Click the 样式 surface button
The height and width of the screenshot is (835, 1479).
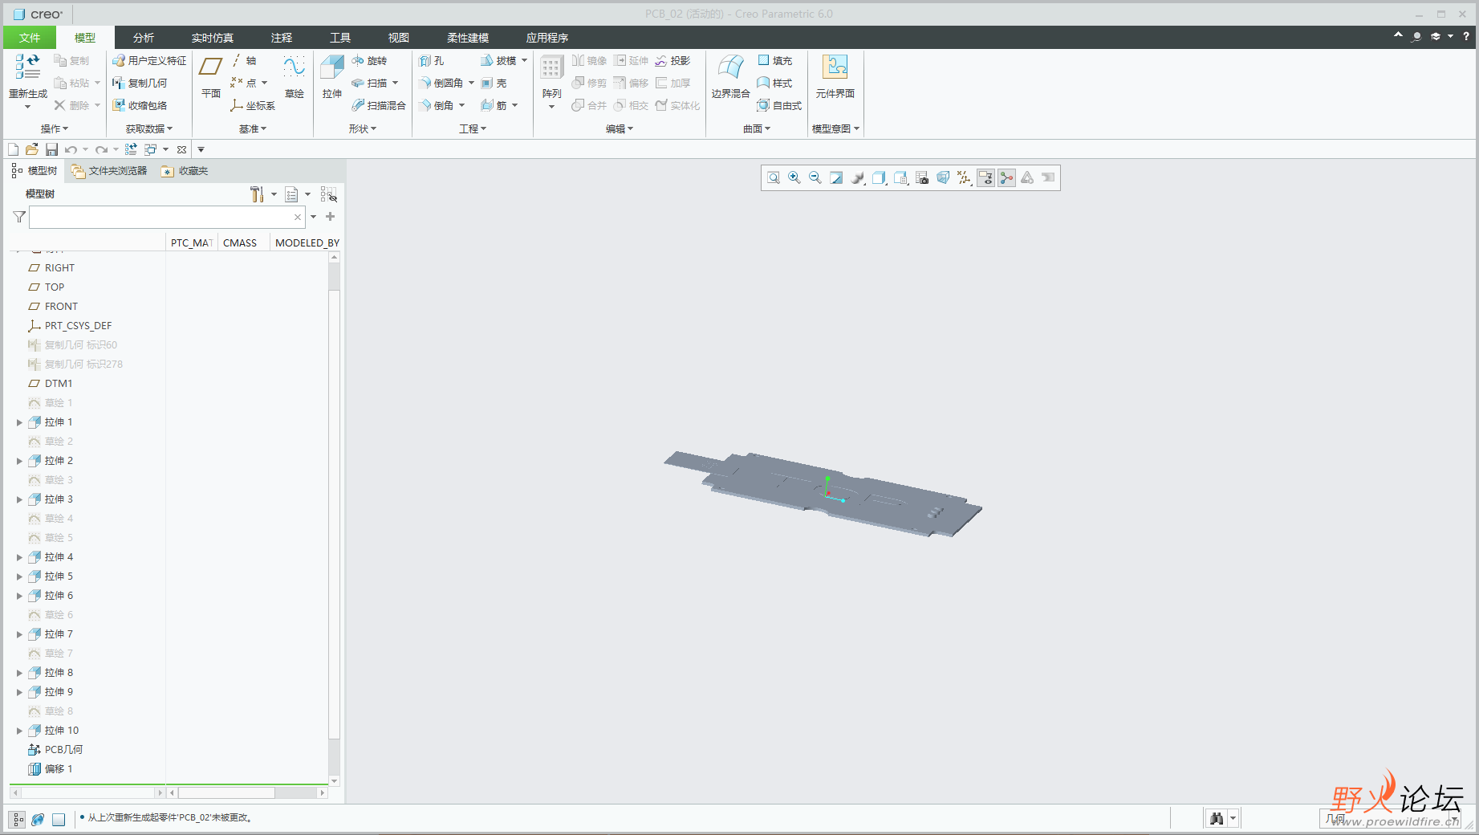[x=775, y=83]
